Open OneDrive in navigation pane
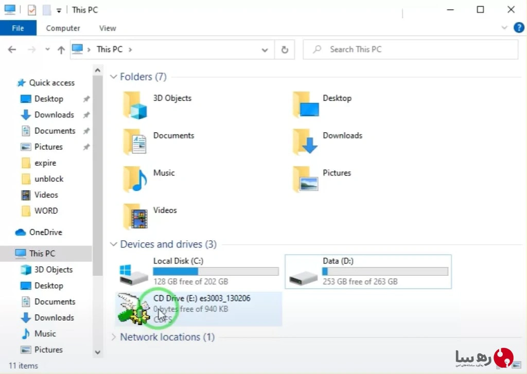 tap(39, 232)
